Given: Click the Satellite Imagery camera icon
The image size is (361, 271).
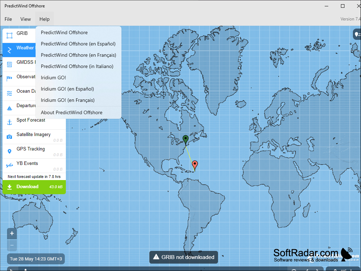Looking at the screenshot, I should (10, 137).
